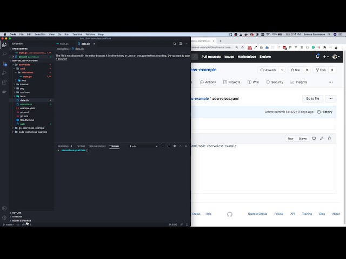Open the GitHub Actions tab

(208, 82)
